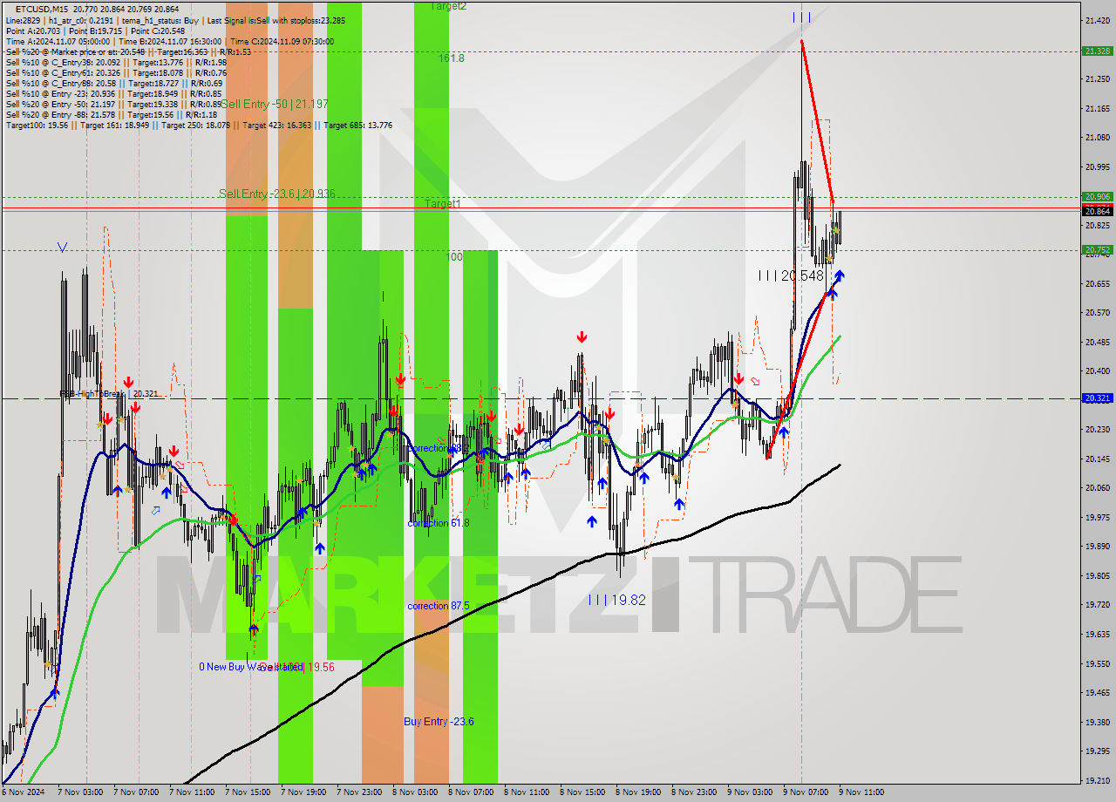Click 19.210 on the price axis
Screen dimensions: 1116x802
click(x=1097, y=780)
